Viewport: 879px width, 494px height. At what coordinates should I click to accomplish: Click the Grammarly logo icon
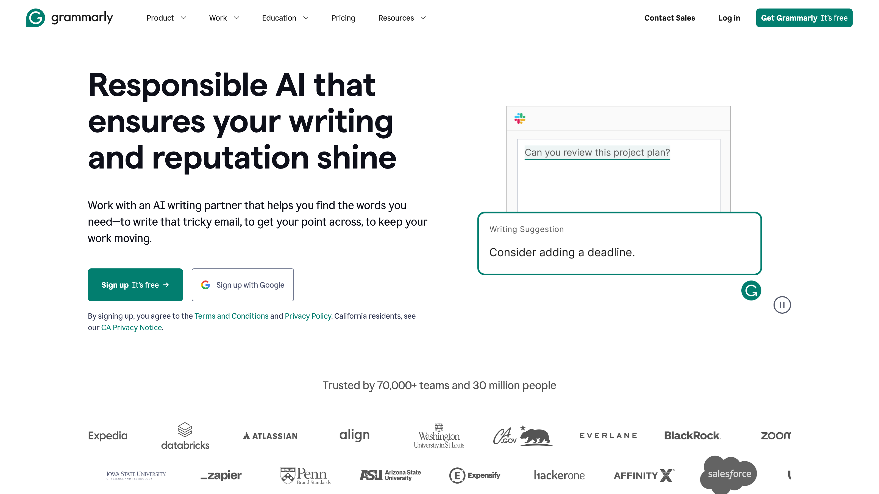(35, 18)
